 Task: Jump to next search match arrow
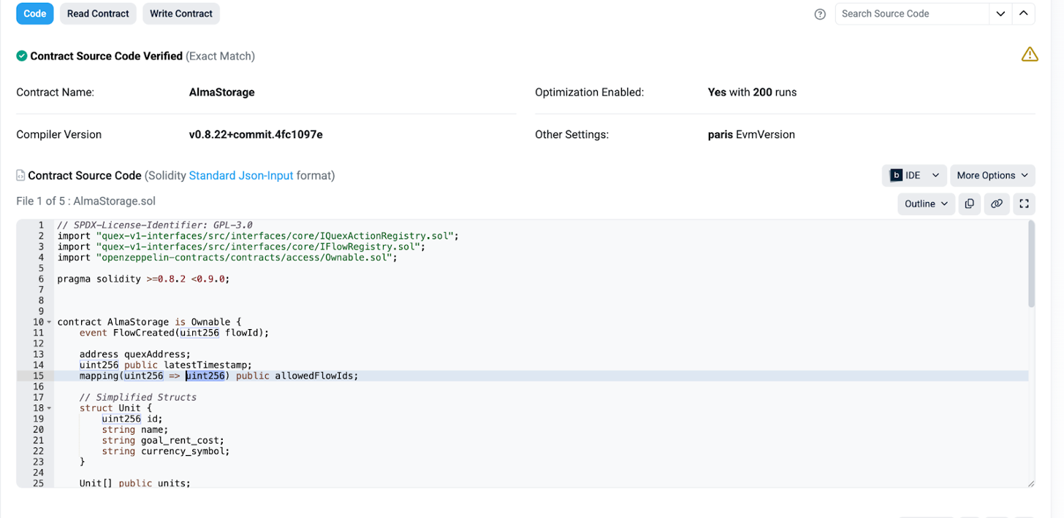pyautogui.click(x=1000, y=14)
